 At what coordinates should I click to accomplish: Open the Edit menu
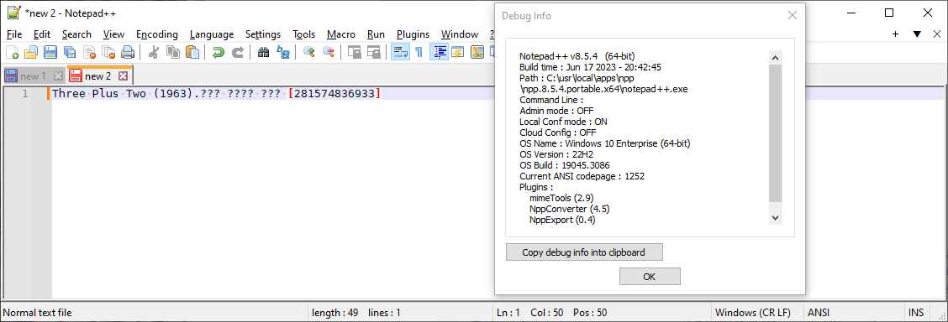(42, 34)
